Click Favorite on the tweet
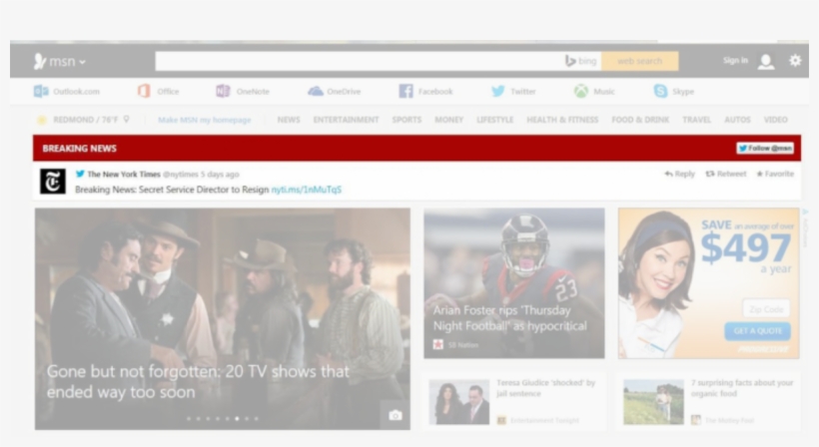Viewport: 819px width, 447px height. coord(775,174)
